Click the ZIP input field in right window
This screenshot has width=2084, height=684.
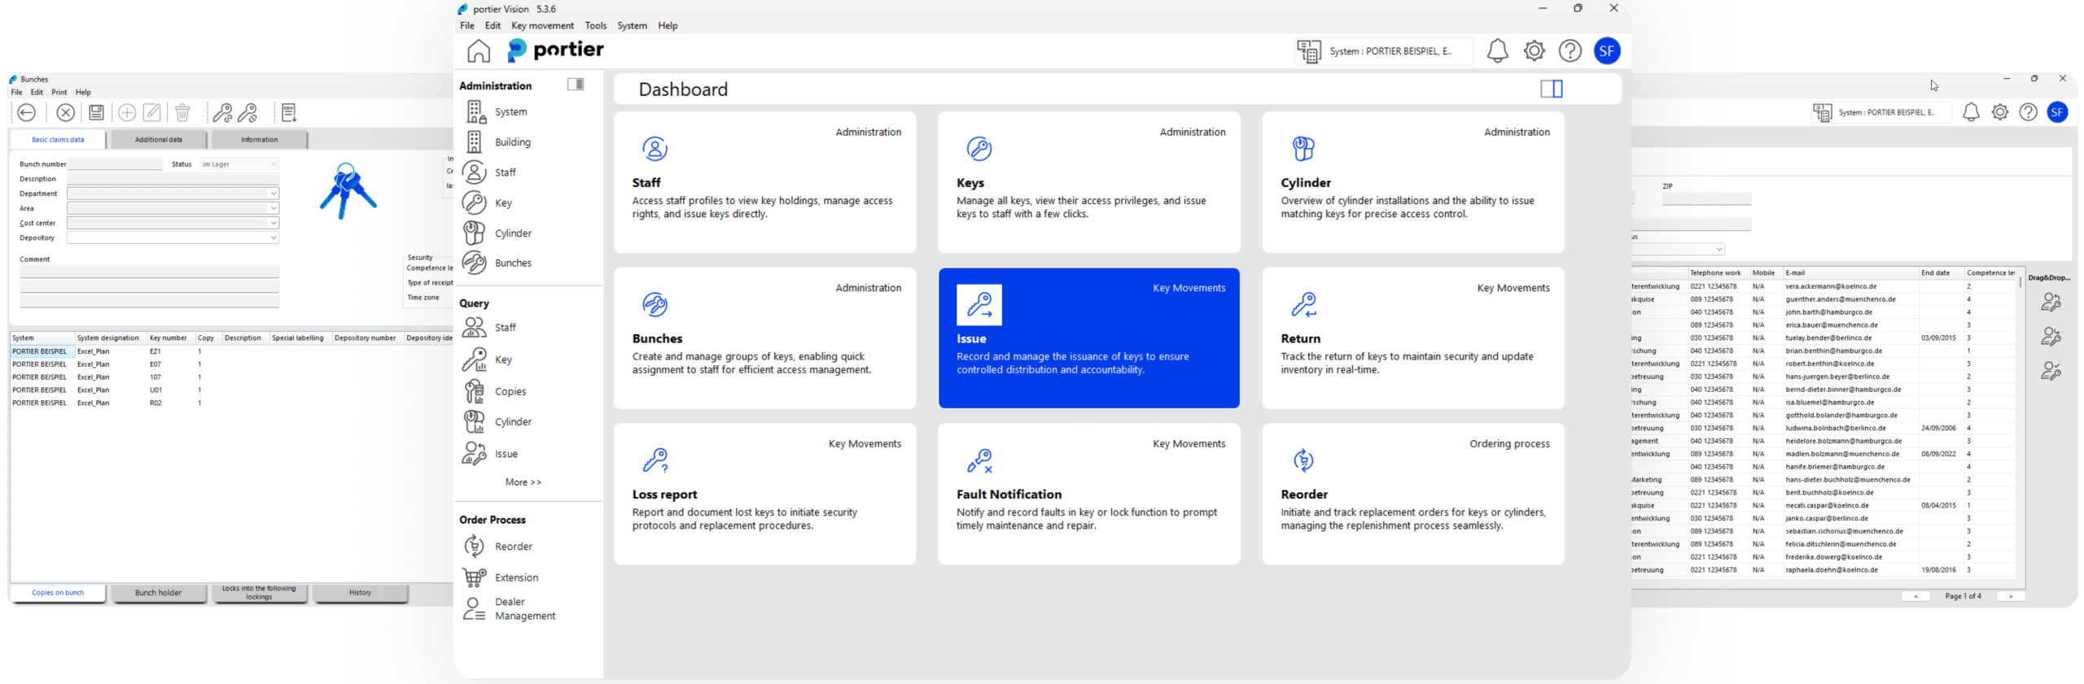[1706, 199]
